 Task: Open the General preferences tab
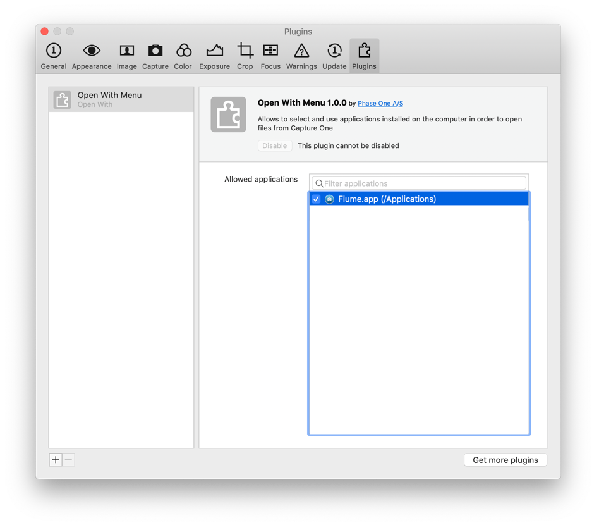(x=54, y=56)
